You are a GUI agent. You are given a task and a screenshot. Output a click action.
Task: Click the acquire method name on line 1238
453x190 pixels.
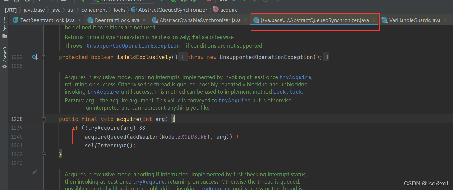click(x=128, y=119)
